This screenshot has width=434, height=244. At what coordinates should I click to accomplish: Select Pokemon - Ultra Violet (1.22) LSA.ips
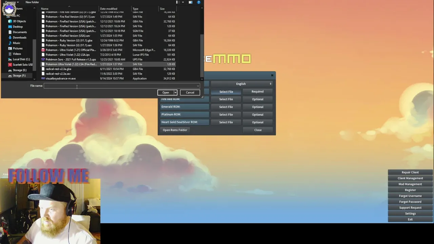click(108, 55)
